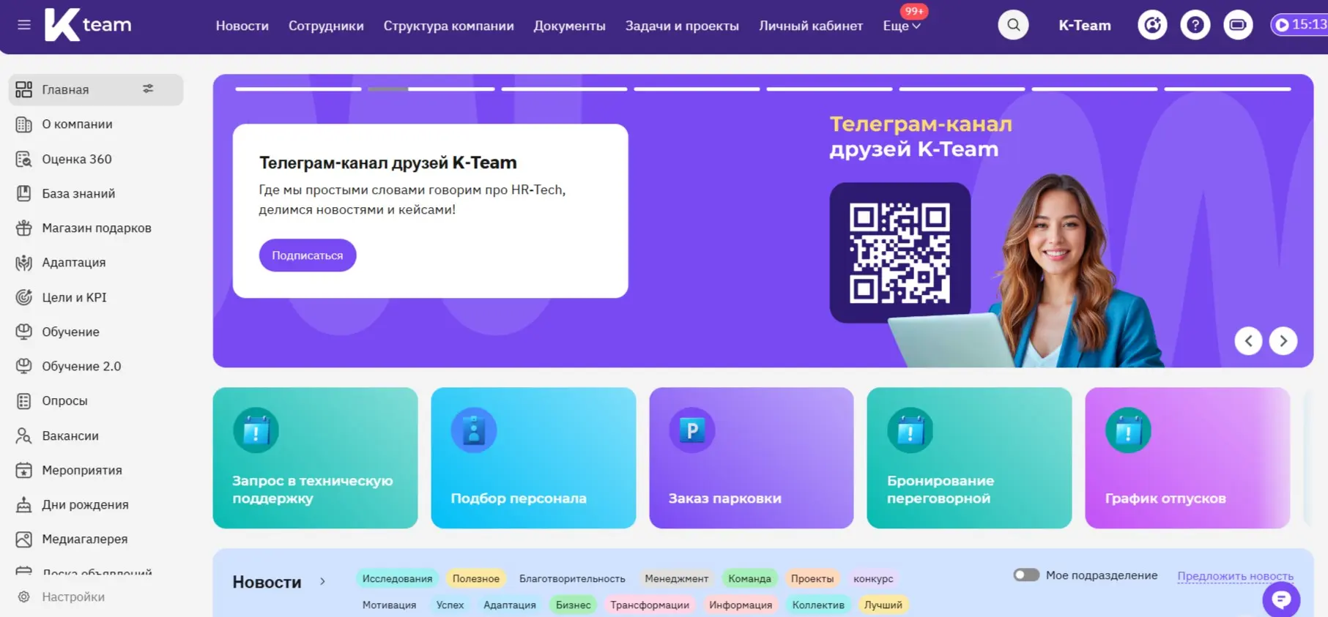Click the Вакансии person-search icon
The height and width of the screenshot is (617, 1328).
coord(24,435)
